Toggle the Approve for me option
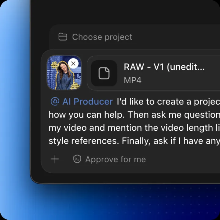This screenshot has width=220, height=220. (110, 159)
